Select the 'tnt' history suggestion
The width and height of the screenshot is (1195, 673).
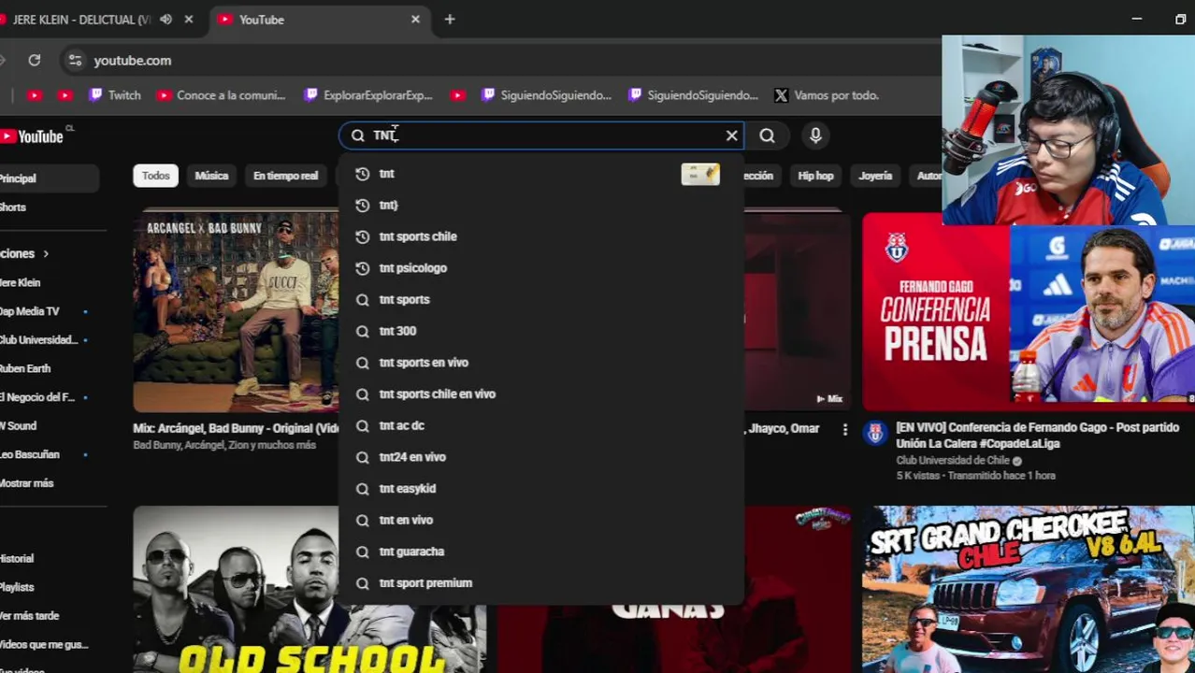(541, 174)
